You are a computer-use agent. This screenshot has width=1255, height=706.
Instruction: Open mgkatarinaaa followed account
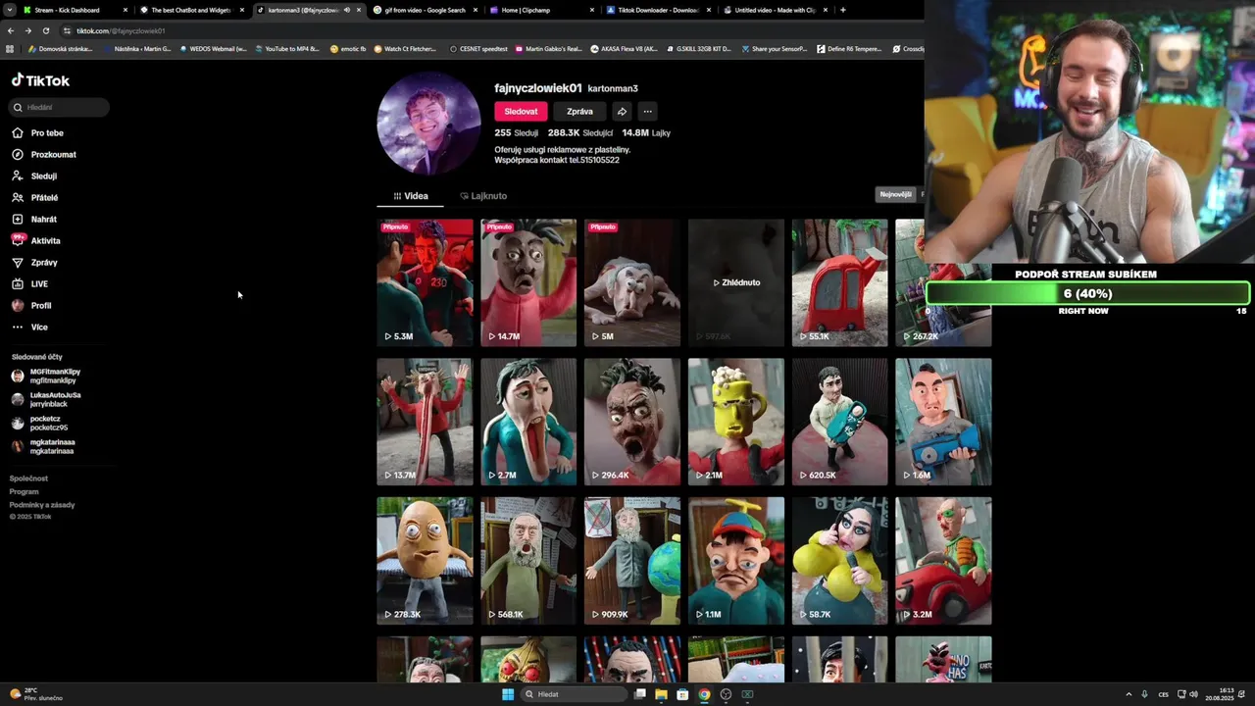(x=43, y=446)
